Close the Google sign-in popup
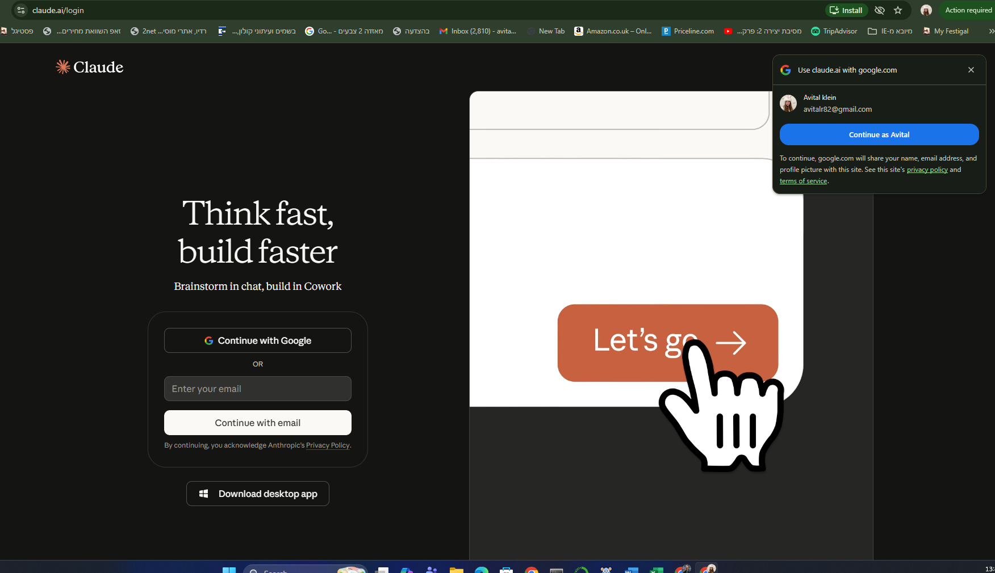 pyautogui.click(x=971, y=70)
